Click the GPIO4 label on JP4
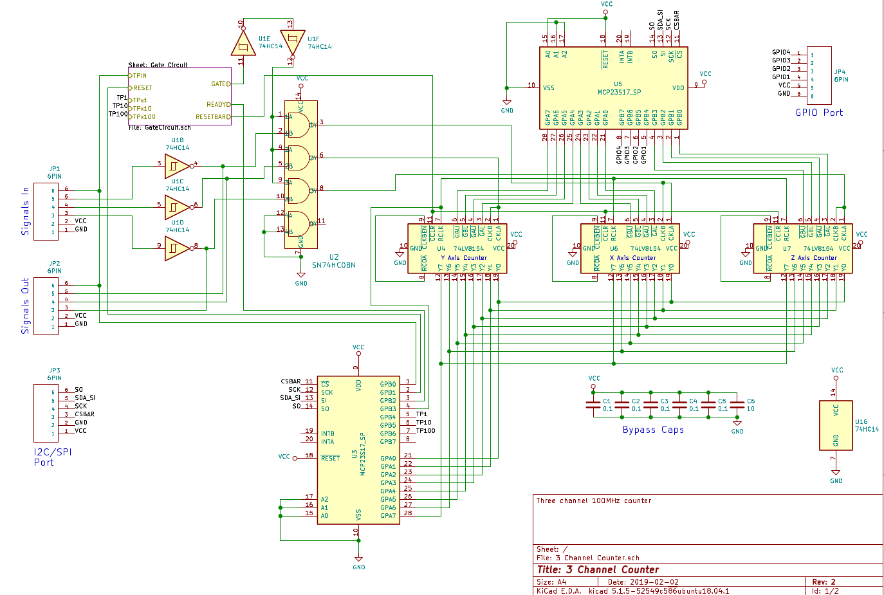Screen dimensions: 884x595 pos(781,52)
